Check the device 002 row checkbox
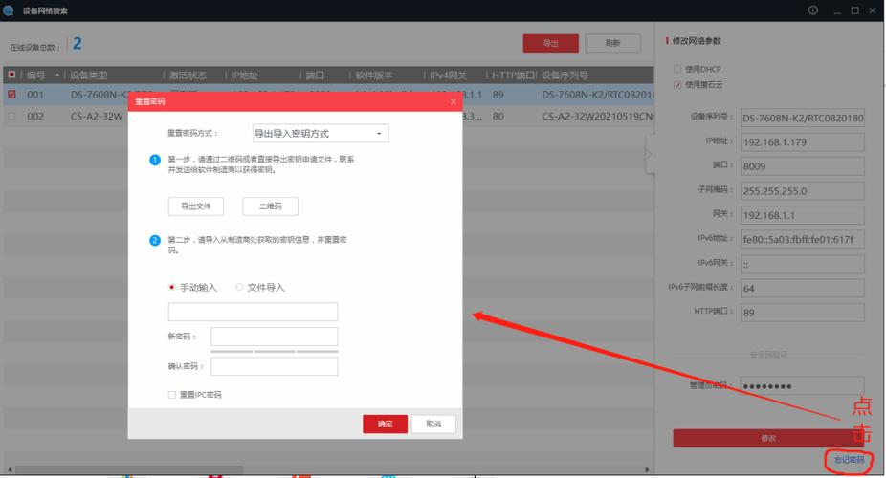Screen dimensions: 886x478 (11, 117)
